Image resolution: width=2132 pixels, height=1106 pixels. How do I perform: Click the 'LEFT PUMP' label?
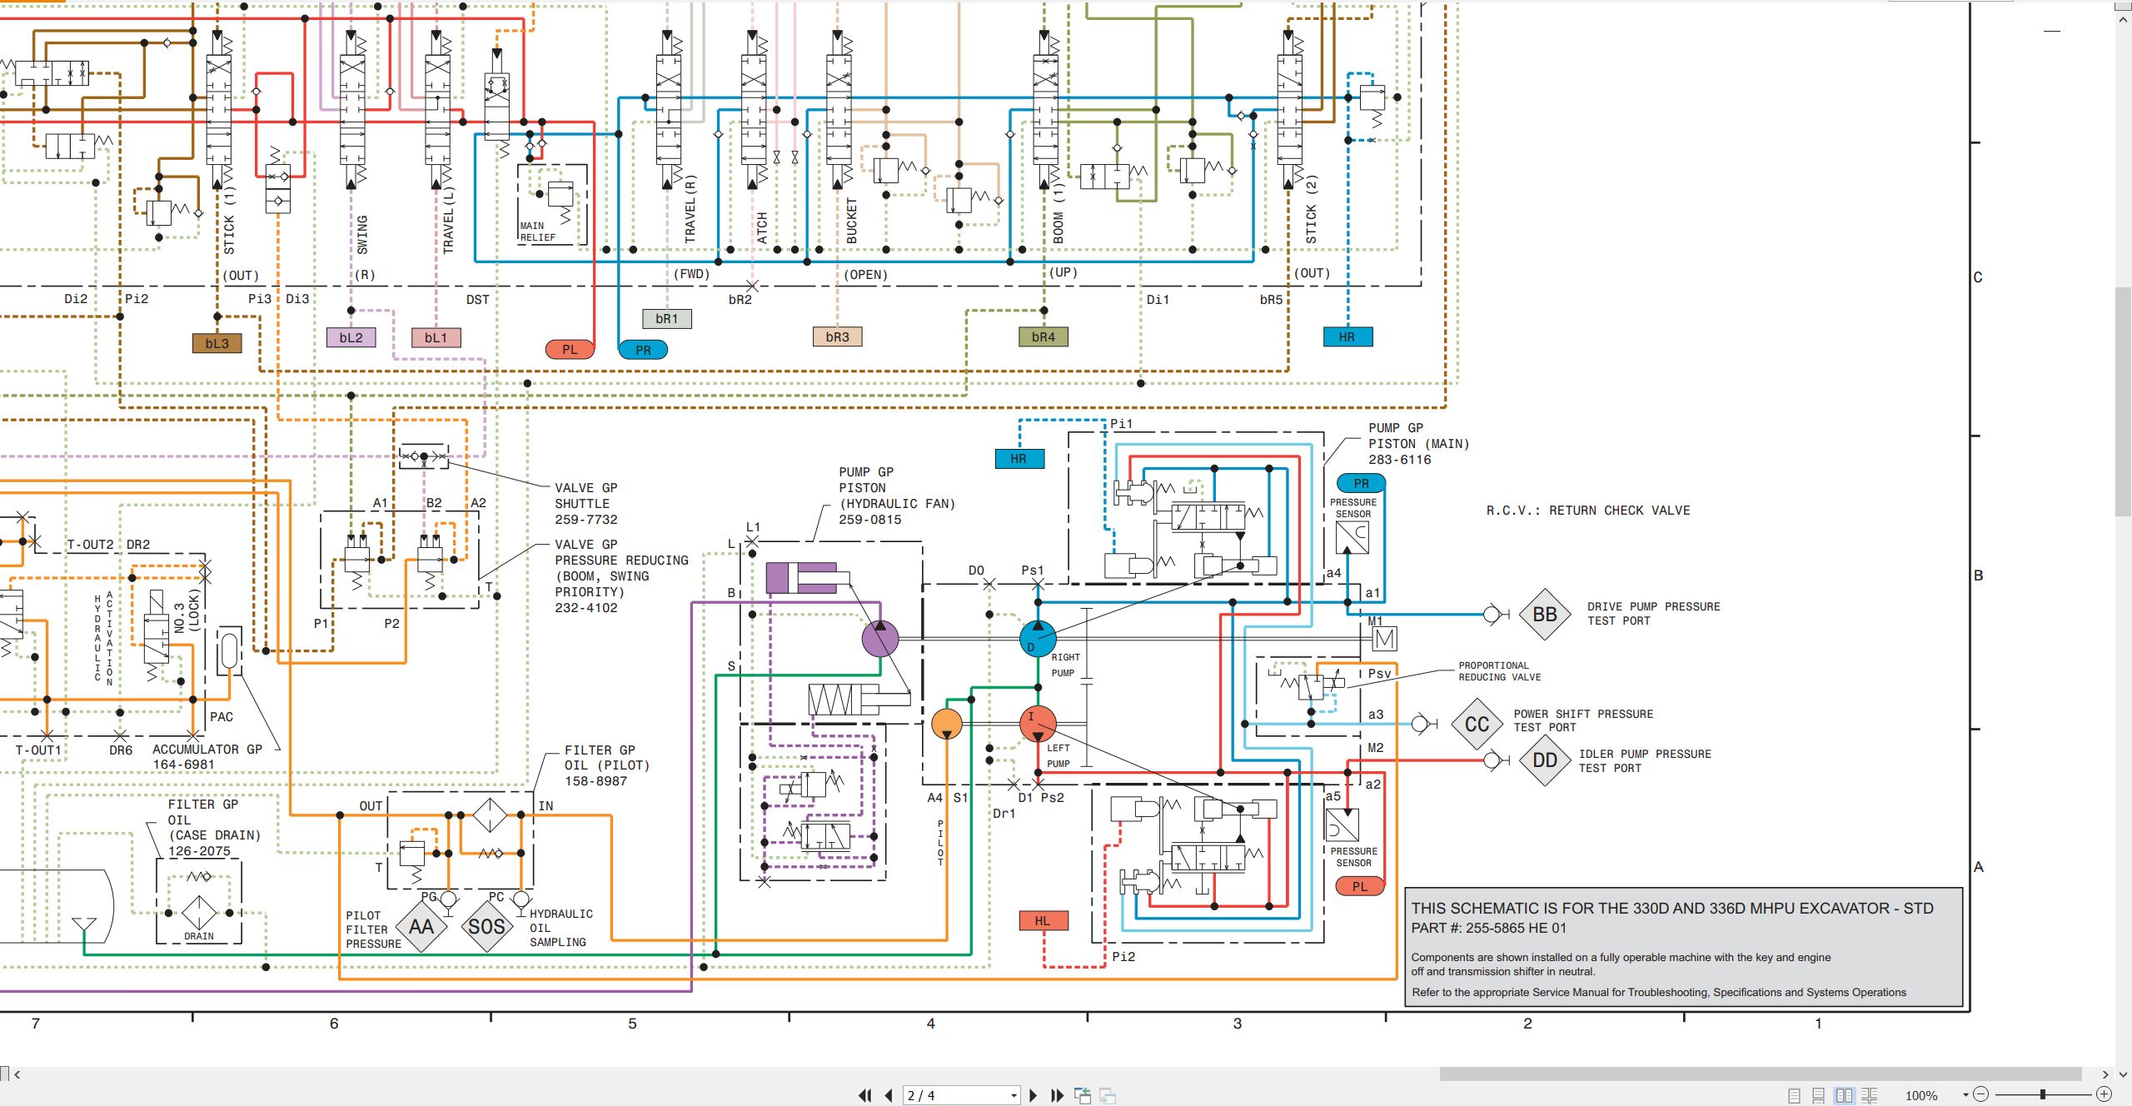point(1059,756)
